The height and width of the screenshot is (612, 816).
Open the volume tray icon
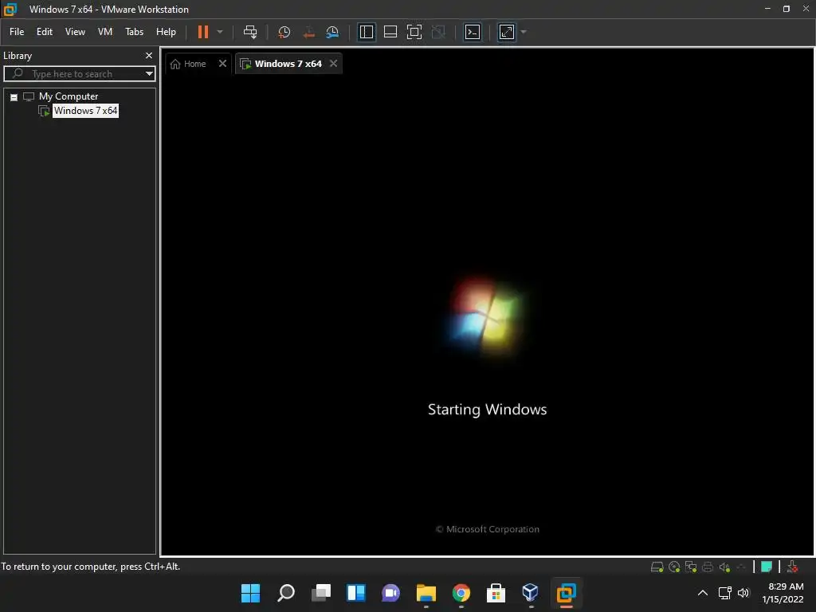(743, 593)
